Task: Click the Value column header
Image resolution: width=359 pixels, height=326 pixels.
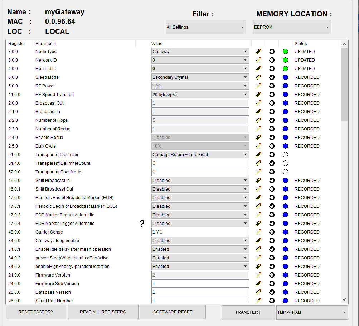Action: (x=157, y=44)
